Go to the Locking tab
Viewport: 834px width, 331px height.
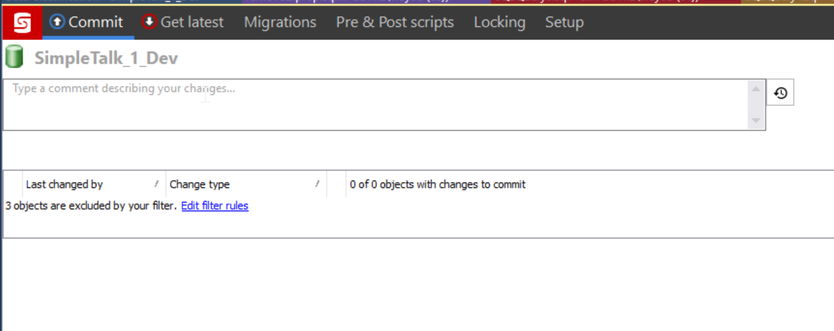tap(499, 22)
